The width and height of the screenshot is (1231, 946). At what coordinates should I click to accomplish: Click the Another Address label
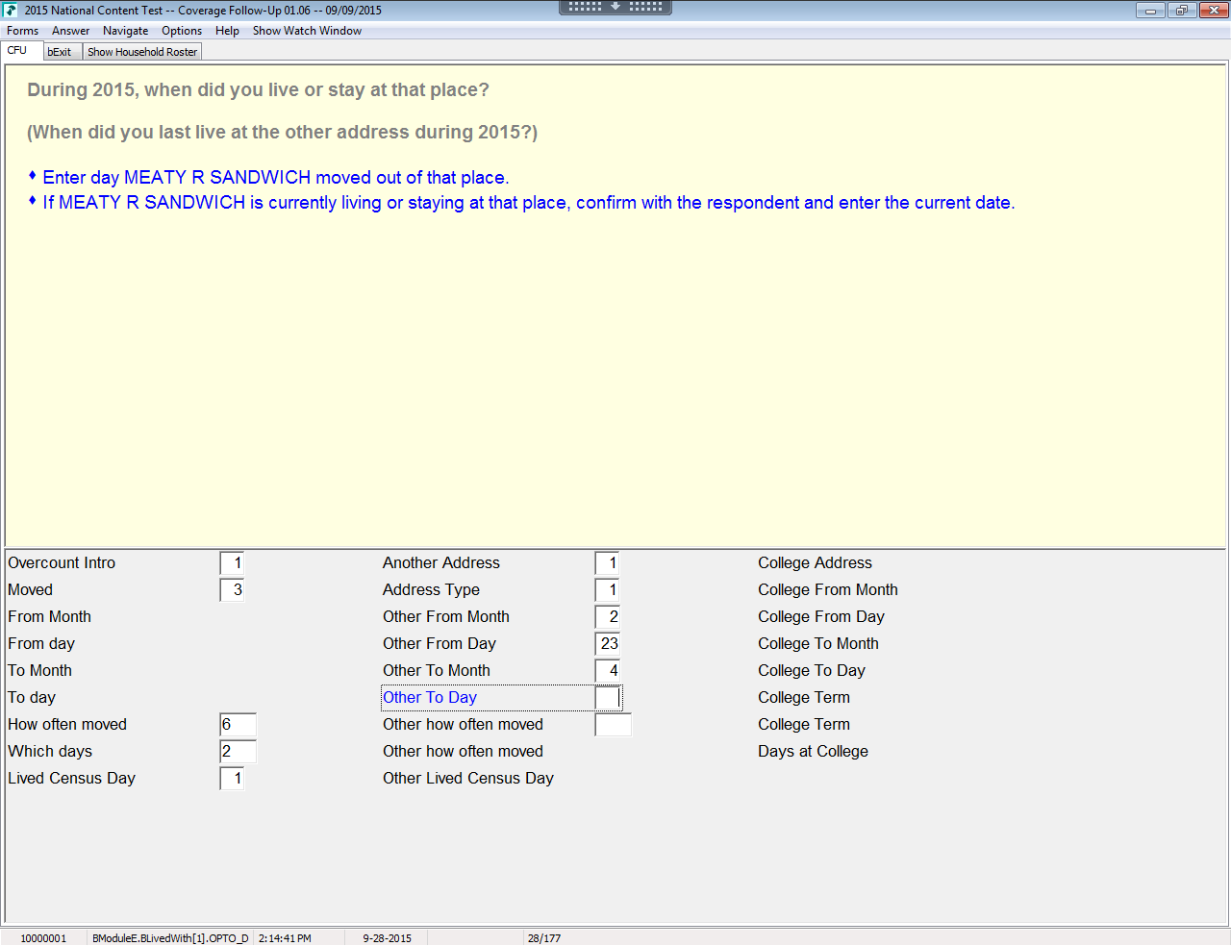(x=441, y=563)
